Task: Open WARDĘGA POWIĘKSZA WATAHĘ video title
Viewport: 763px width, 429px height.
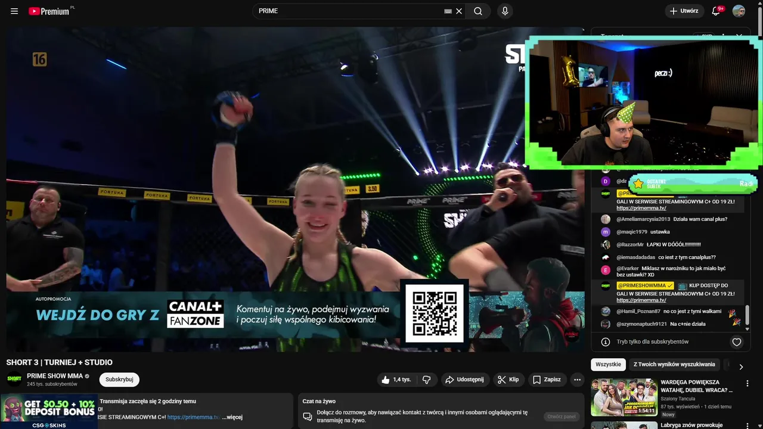Action: tap(697, 386)
